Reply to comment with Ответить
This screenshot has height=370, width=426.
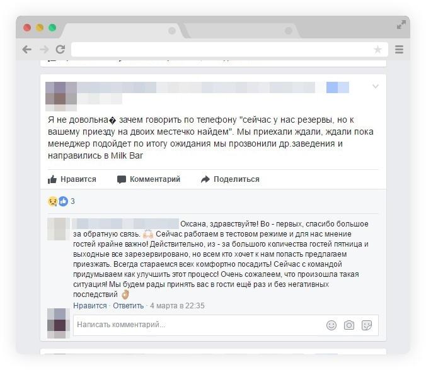[128, 306]
